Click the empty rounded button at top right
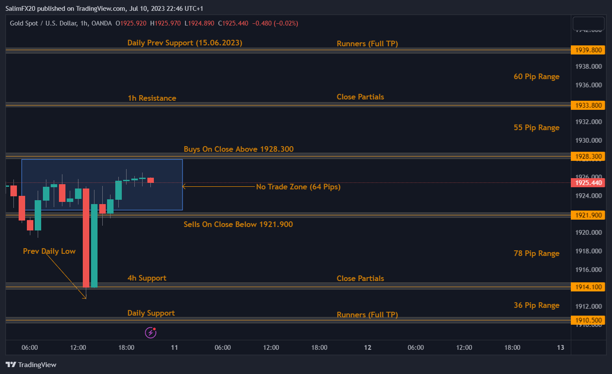 [x=588, y=24]
